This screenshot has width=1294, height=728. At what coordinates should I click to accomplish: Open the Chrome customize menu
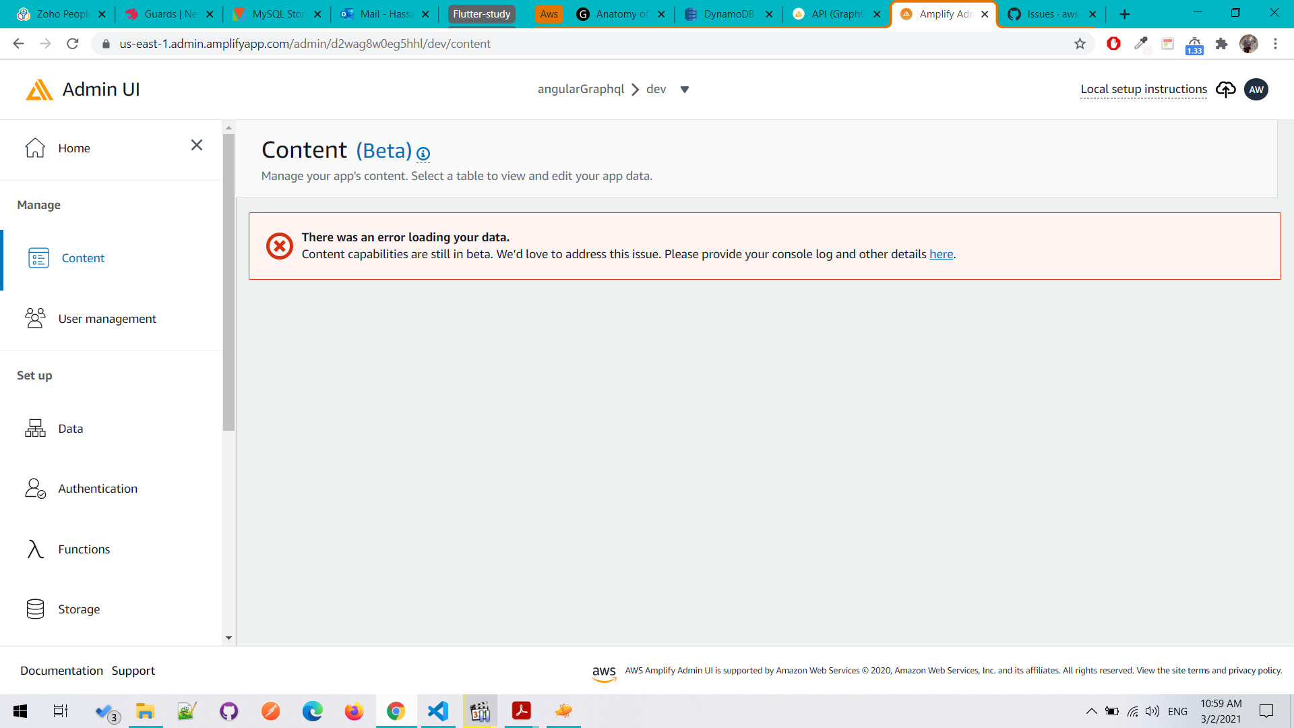[1275, 43]
